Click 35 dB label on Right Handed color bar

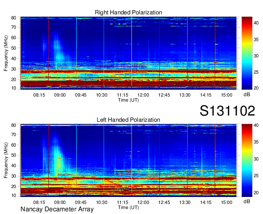pos(256,40)
